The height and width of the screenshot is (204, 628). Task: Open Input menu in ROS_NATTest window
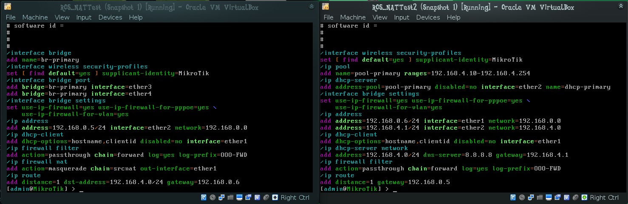point(84,17)
